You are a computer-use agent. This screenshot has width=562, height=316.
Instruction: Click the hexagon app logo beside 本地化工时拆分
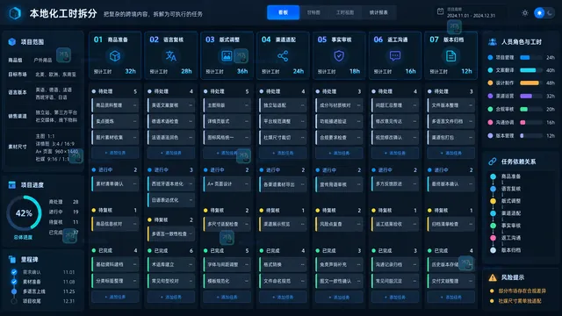click(15, 14)
